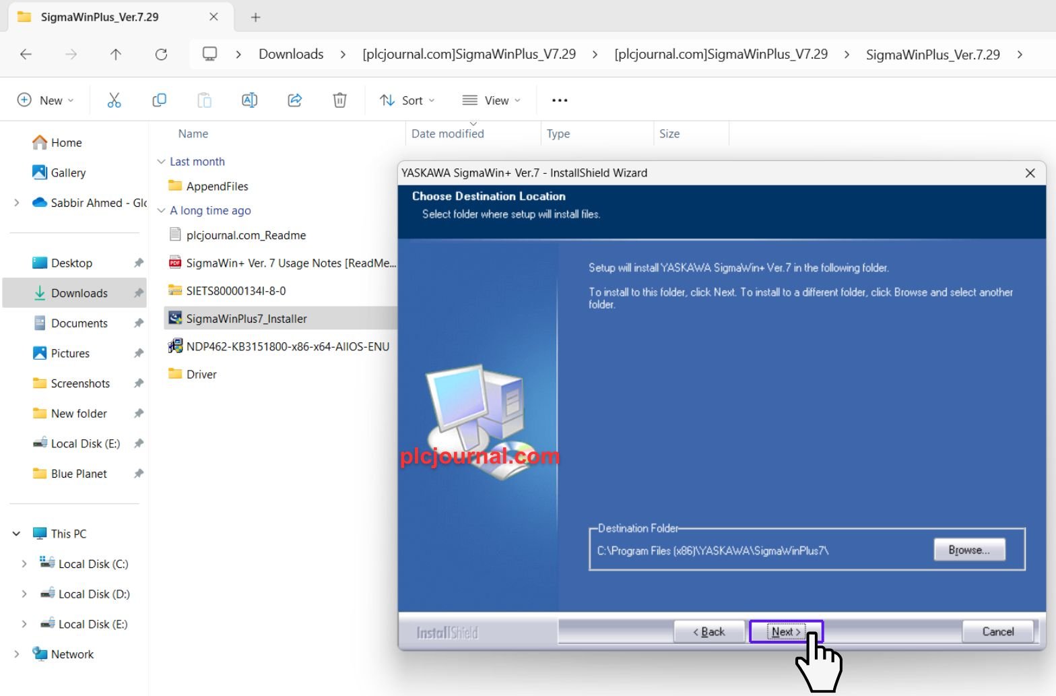Go forward in File Explorer

(x=71, y=55)
